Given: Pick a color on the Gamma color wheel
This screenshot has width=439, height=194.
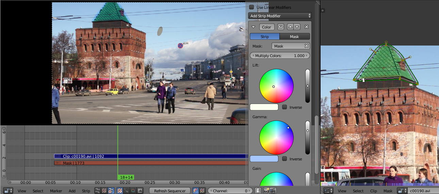Looking at the screenshot, I should pyautogui.click(x=276, y=138).
